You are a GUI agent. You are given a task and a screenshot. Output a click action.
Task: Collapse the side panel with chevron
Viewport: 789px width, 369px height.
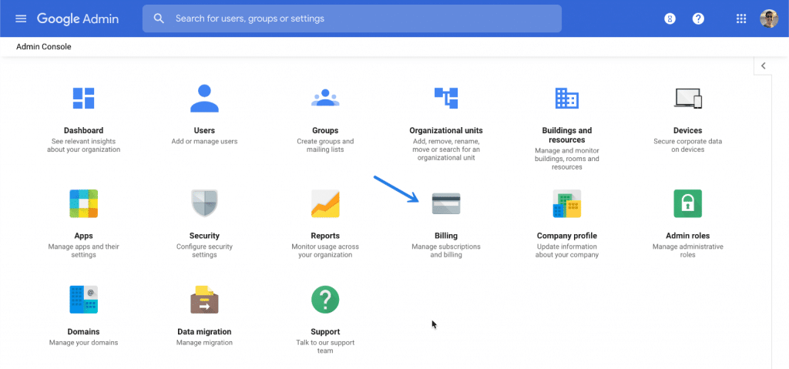764,66
